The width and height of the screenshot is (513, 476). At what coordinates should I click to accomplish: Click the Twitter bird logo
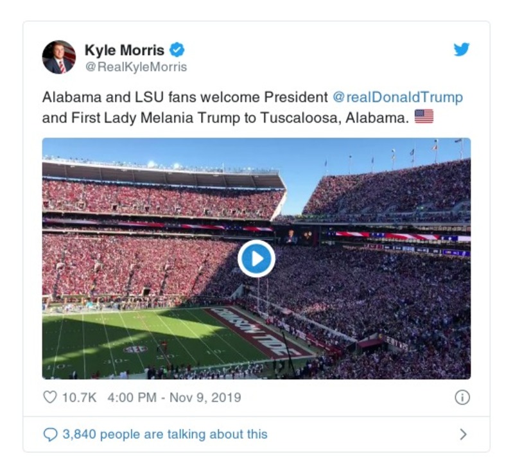462,50
